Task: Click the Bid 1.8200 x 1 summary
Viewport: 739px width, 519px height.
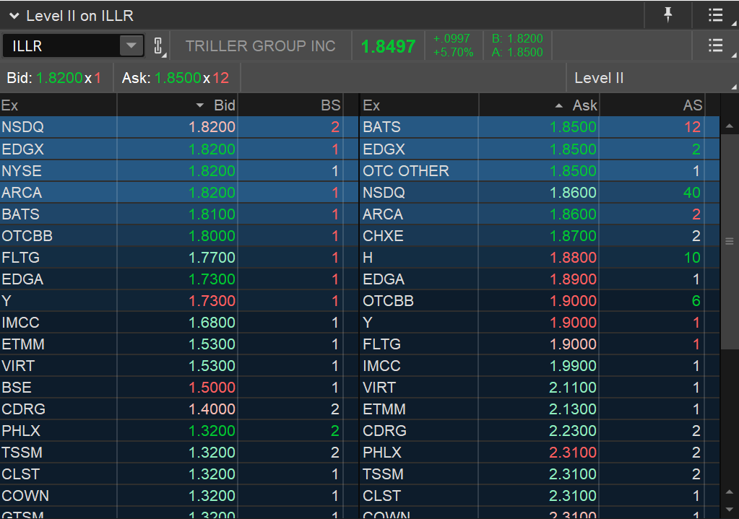Action: tap(54, 78)
